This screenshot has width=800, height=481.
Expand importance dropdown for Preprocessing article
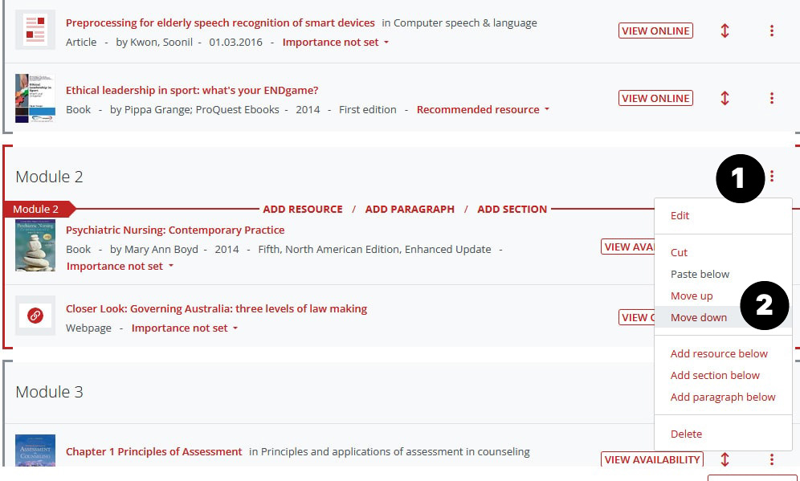[335, 42]
